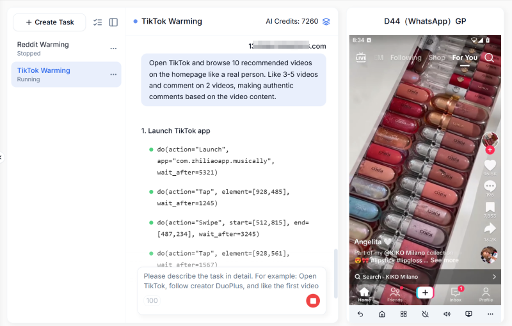Open video comments bubble icon
The image size is (512, 326).
[x=490, y=186]
